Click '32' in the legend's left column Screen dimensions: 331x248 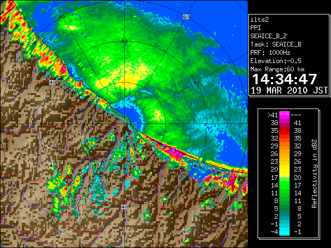pos(274,138)
